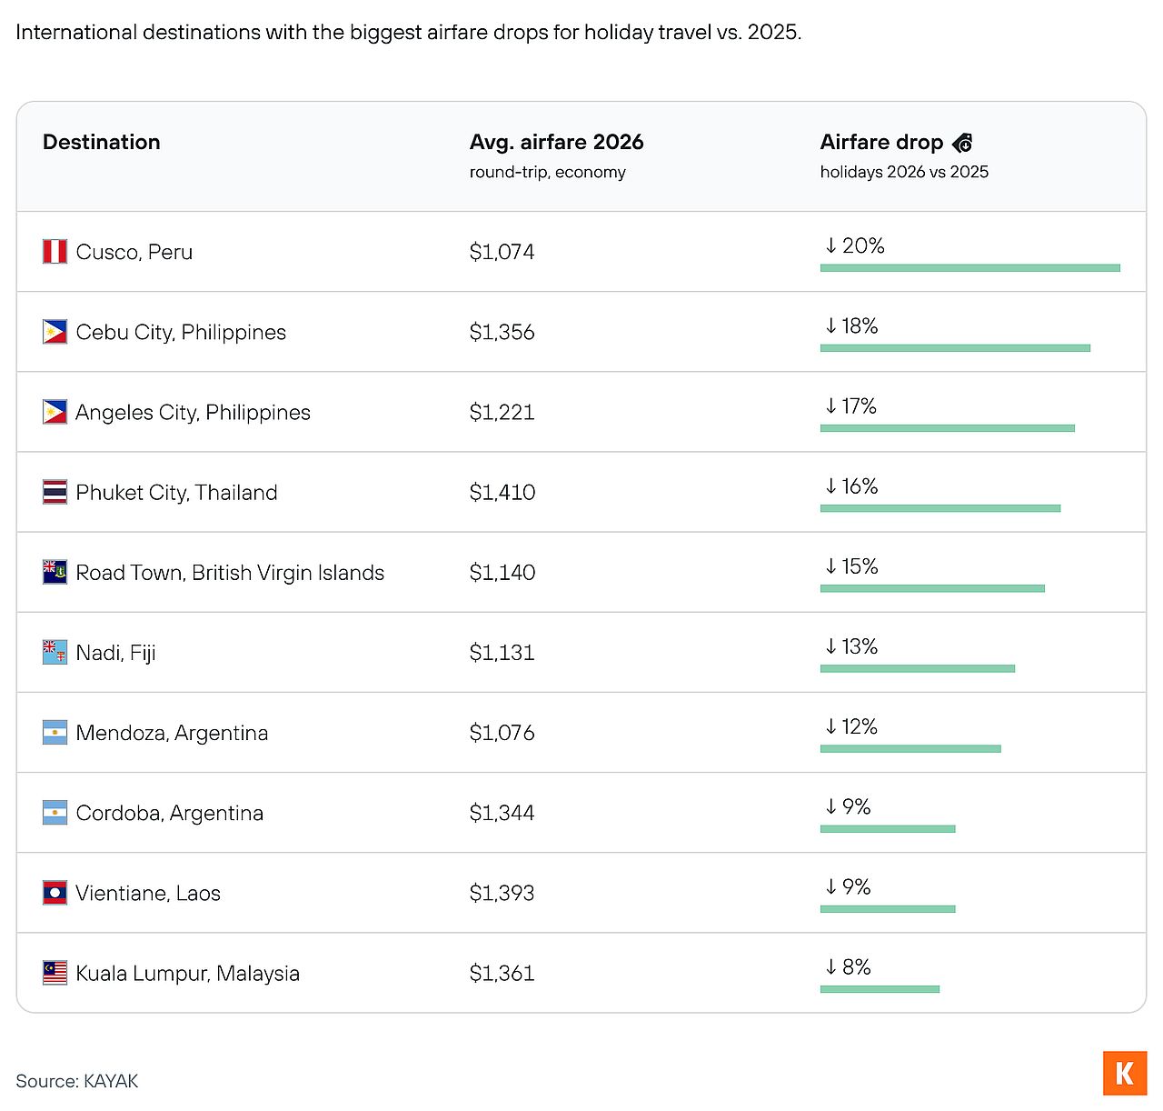Select the Angeles City, Philippines text
Viewport: 1163px width, 1111px height.
point(194,412)
